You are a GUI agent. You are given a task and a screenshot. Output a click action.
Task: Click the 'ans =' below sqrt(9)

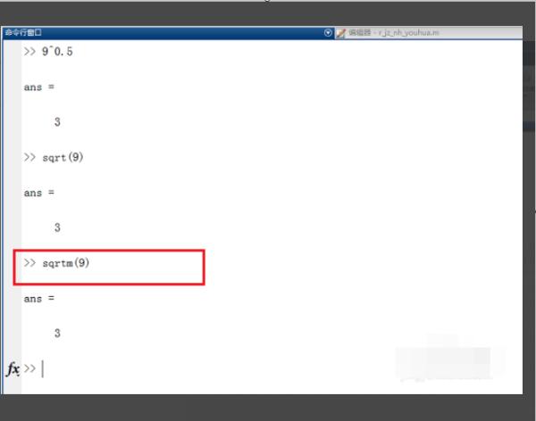coord(39,194)
